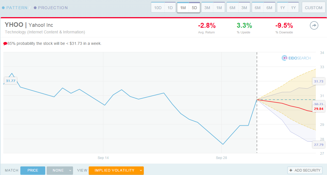
Task: Click the % Downside label
Action: (x=284, y=33)
